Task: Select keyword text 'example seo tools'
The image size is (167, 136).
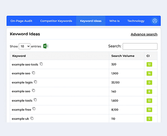Action: pos(25,64)
